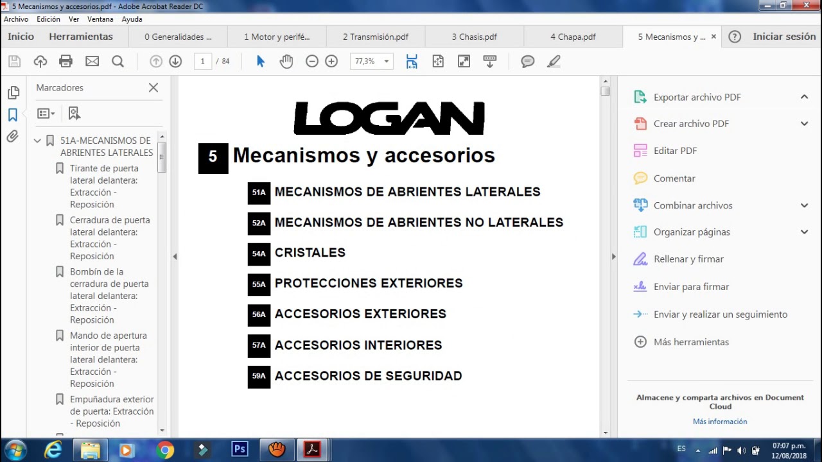Open bookmarks options dropdown menu

click(x=46, y=114)
